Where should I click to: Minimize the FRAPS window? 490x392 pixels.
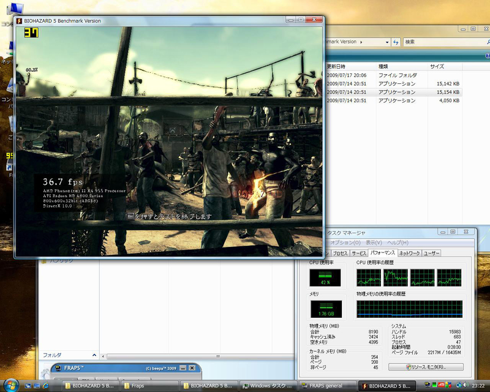pos(183,368)
